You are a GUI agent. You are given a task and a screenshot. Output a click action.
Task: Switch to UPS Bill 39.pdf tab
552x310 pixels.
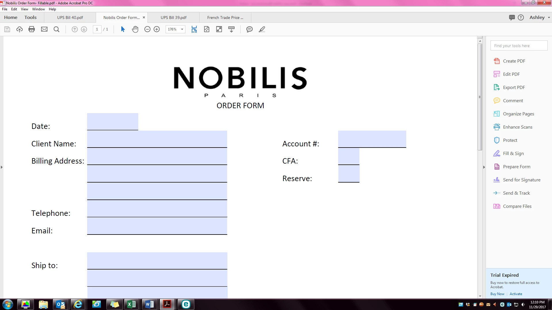coord(173,18)
